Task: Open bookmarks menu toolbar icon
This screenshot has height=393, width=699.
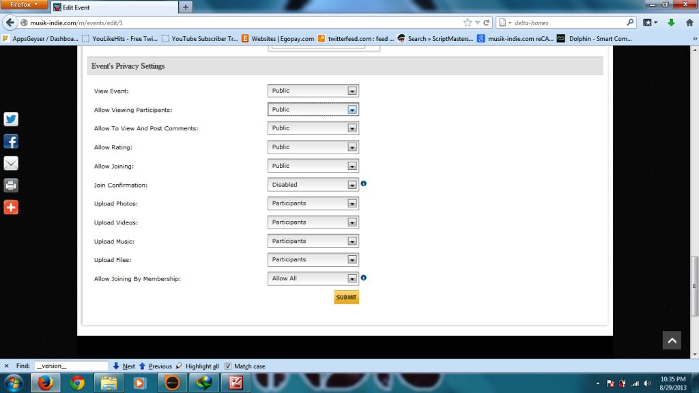Action: click(650, 23)
